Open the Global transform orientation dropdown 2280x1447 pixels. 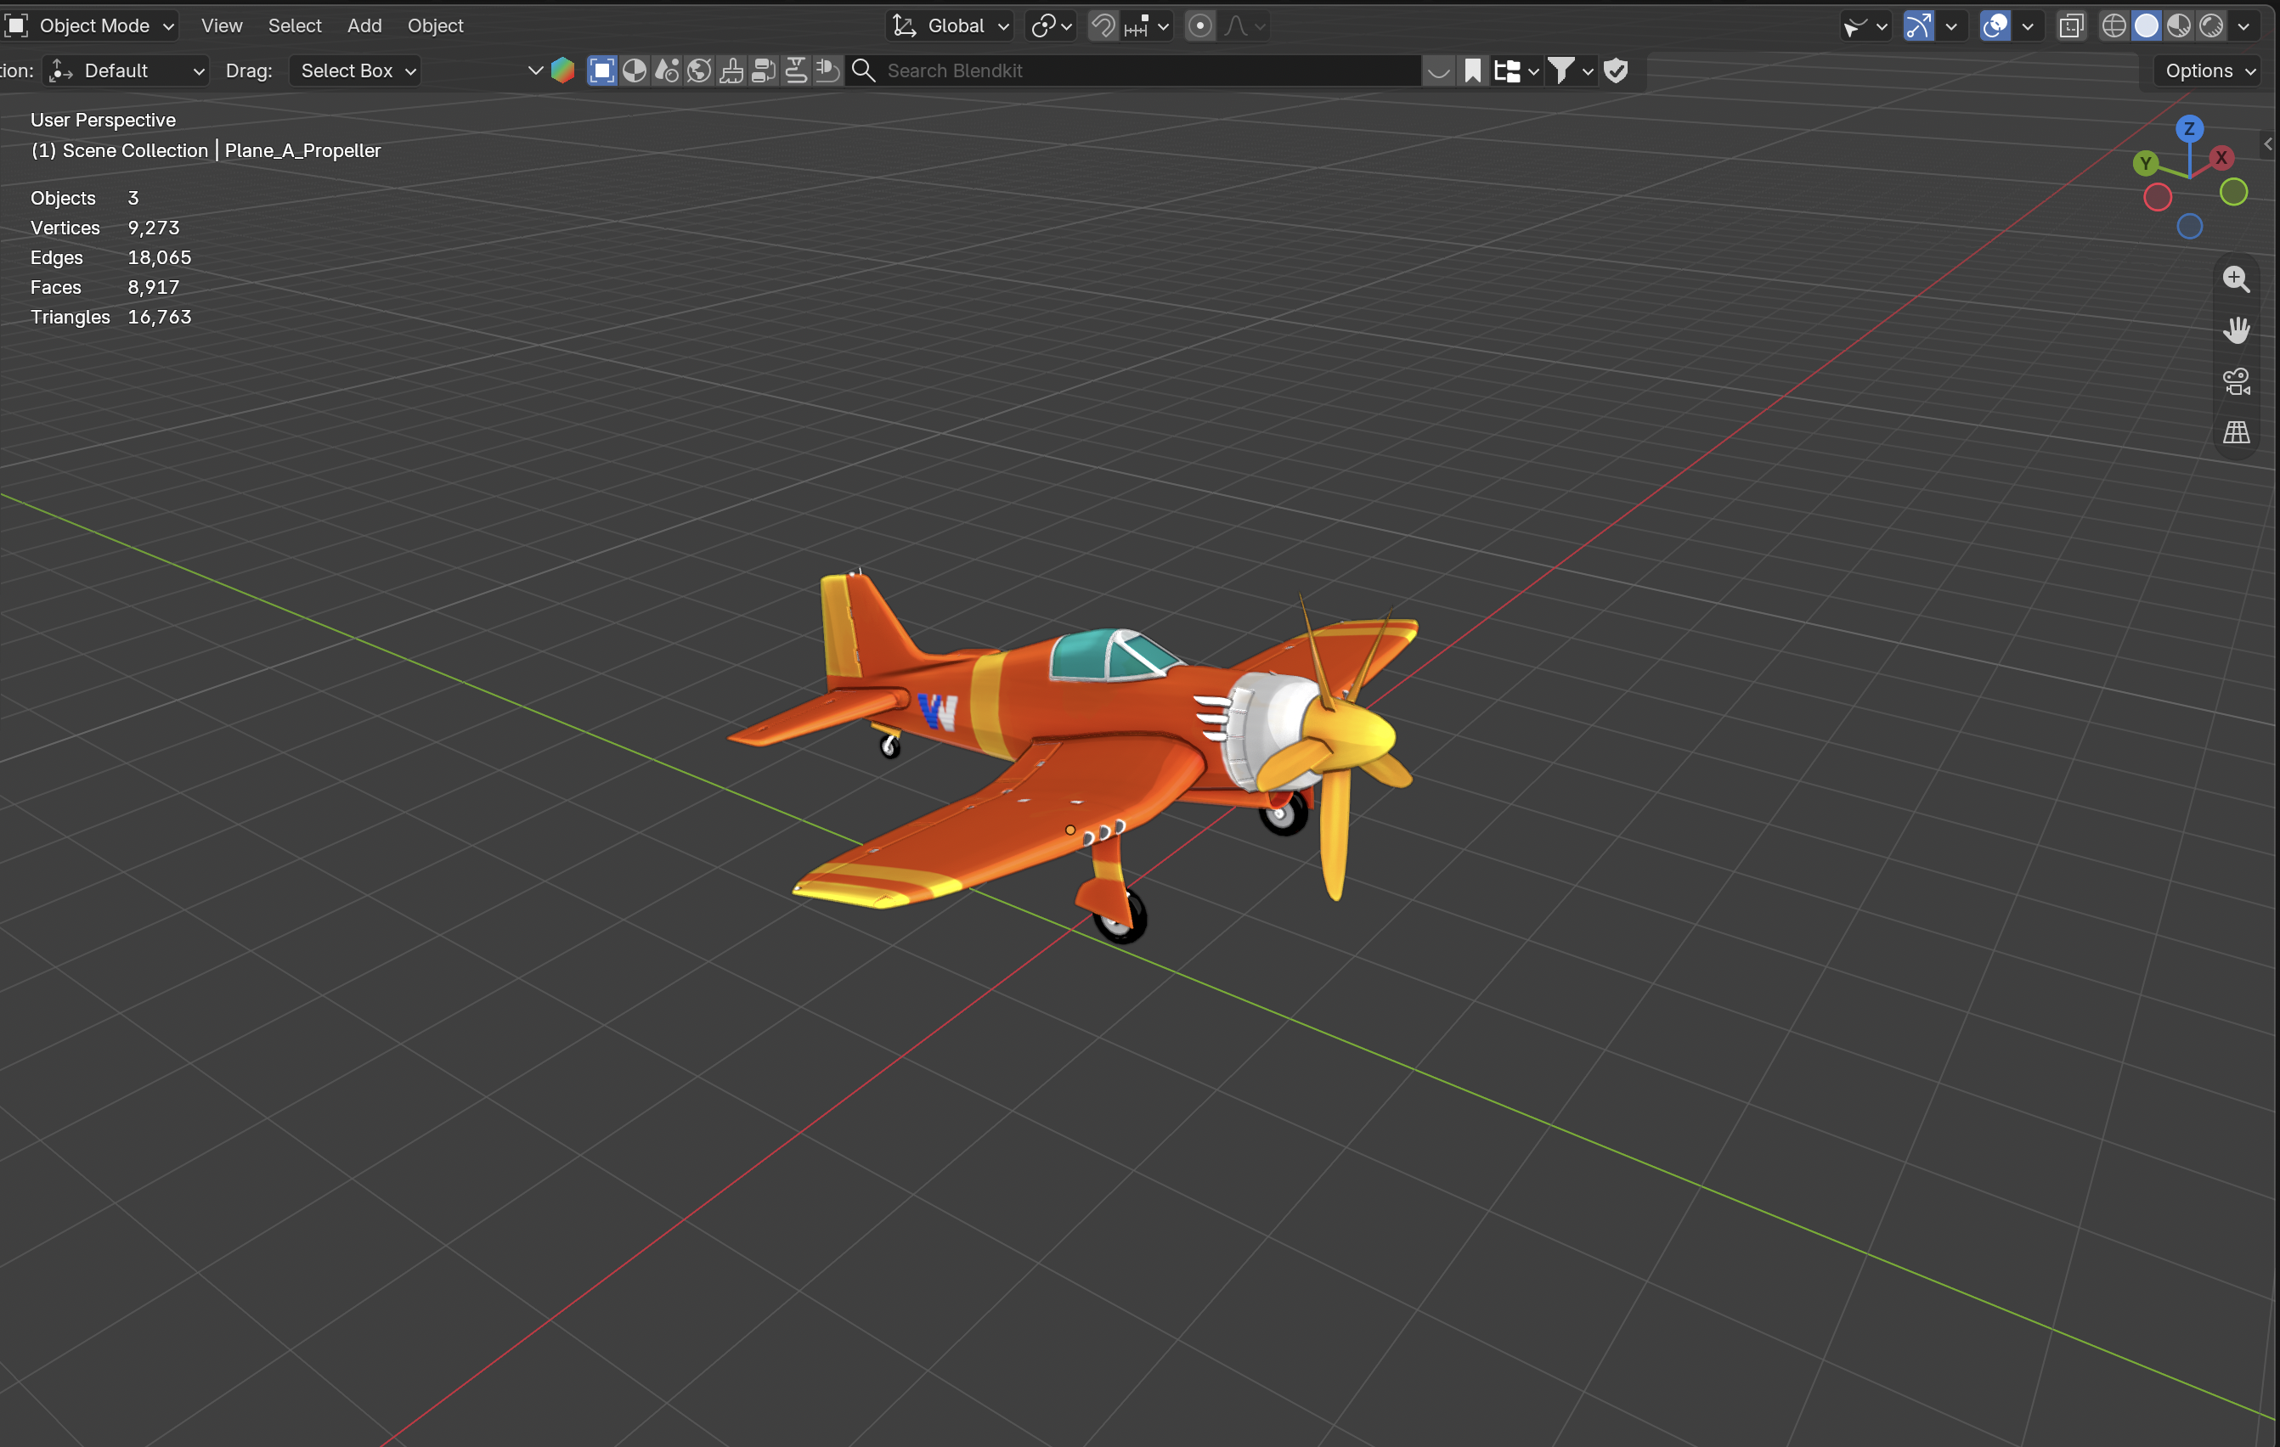(x=951, y=25)
